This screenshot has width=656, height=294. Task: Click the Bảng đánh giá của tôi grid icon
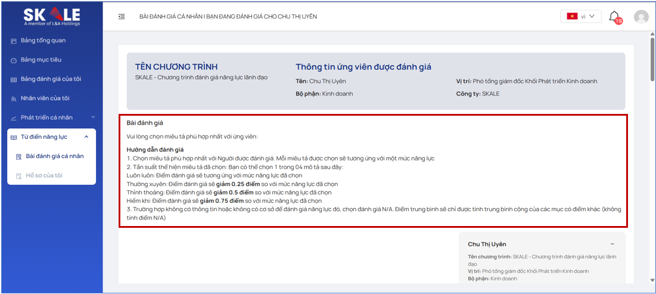tap(14, 79)
